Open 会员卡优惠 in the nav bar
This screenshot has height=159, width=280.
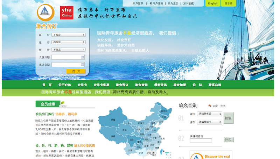tap(101, 85)
